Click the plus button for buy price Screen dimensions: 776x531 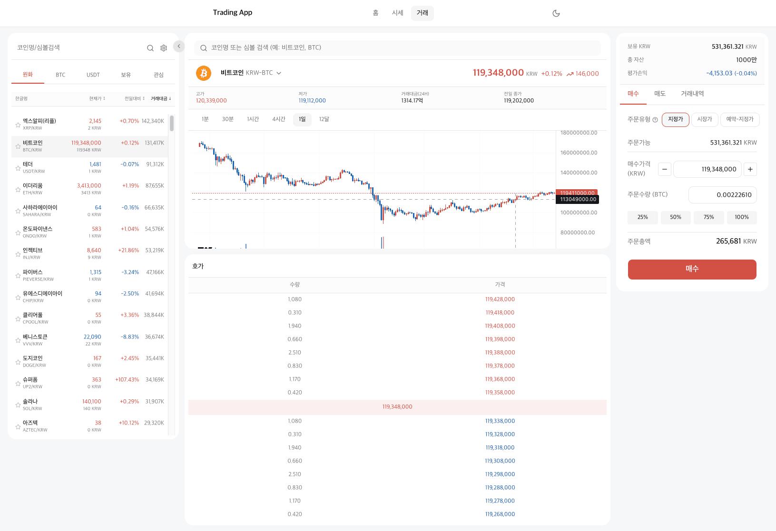tap(750, 169)
